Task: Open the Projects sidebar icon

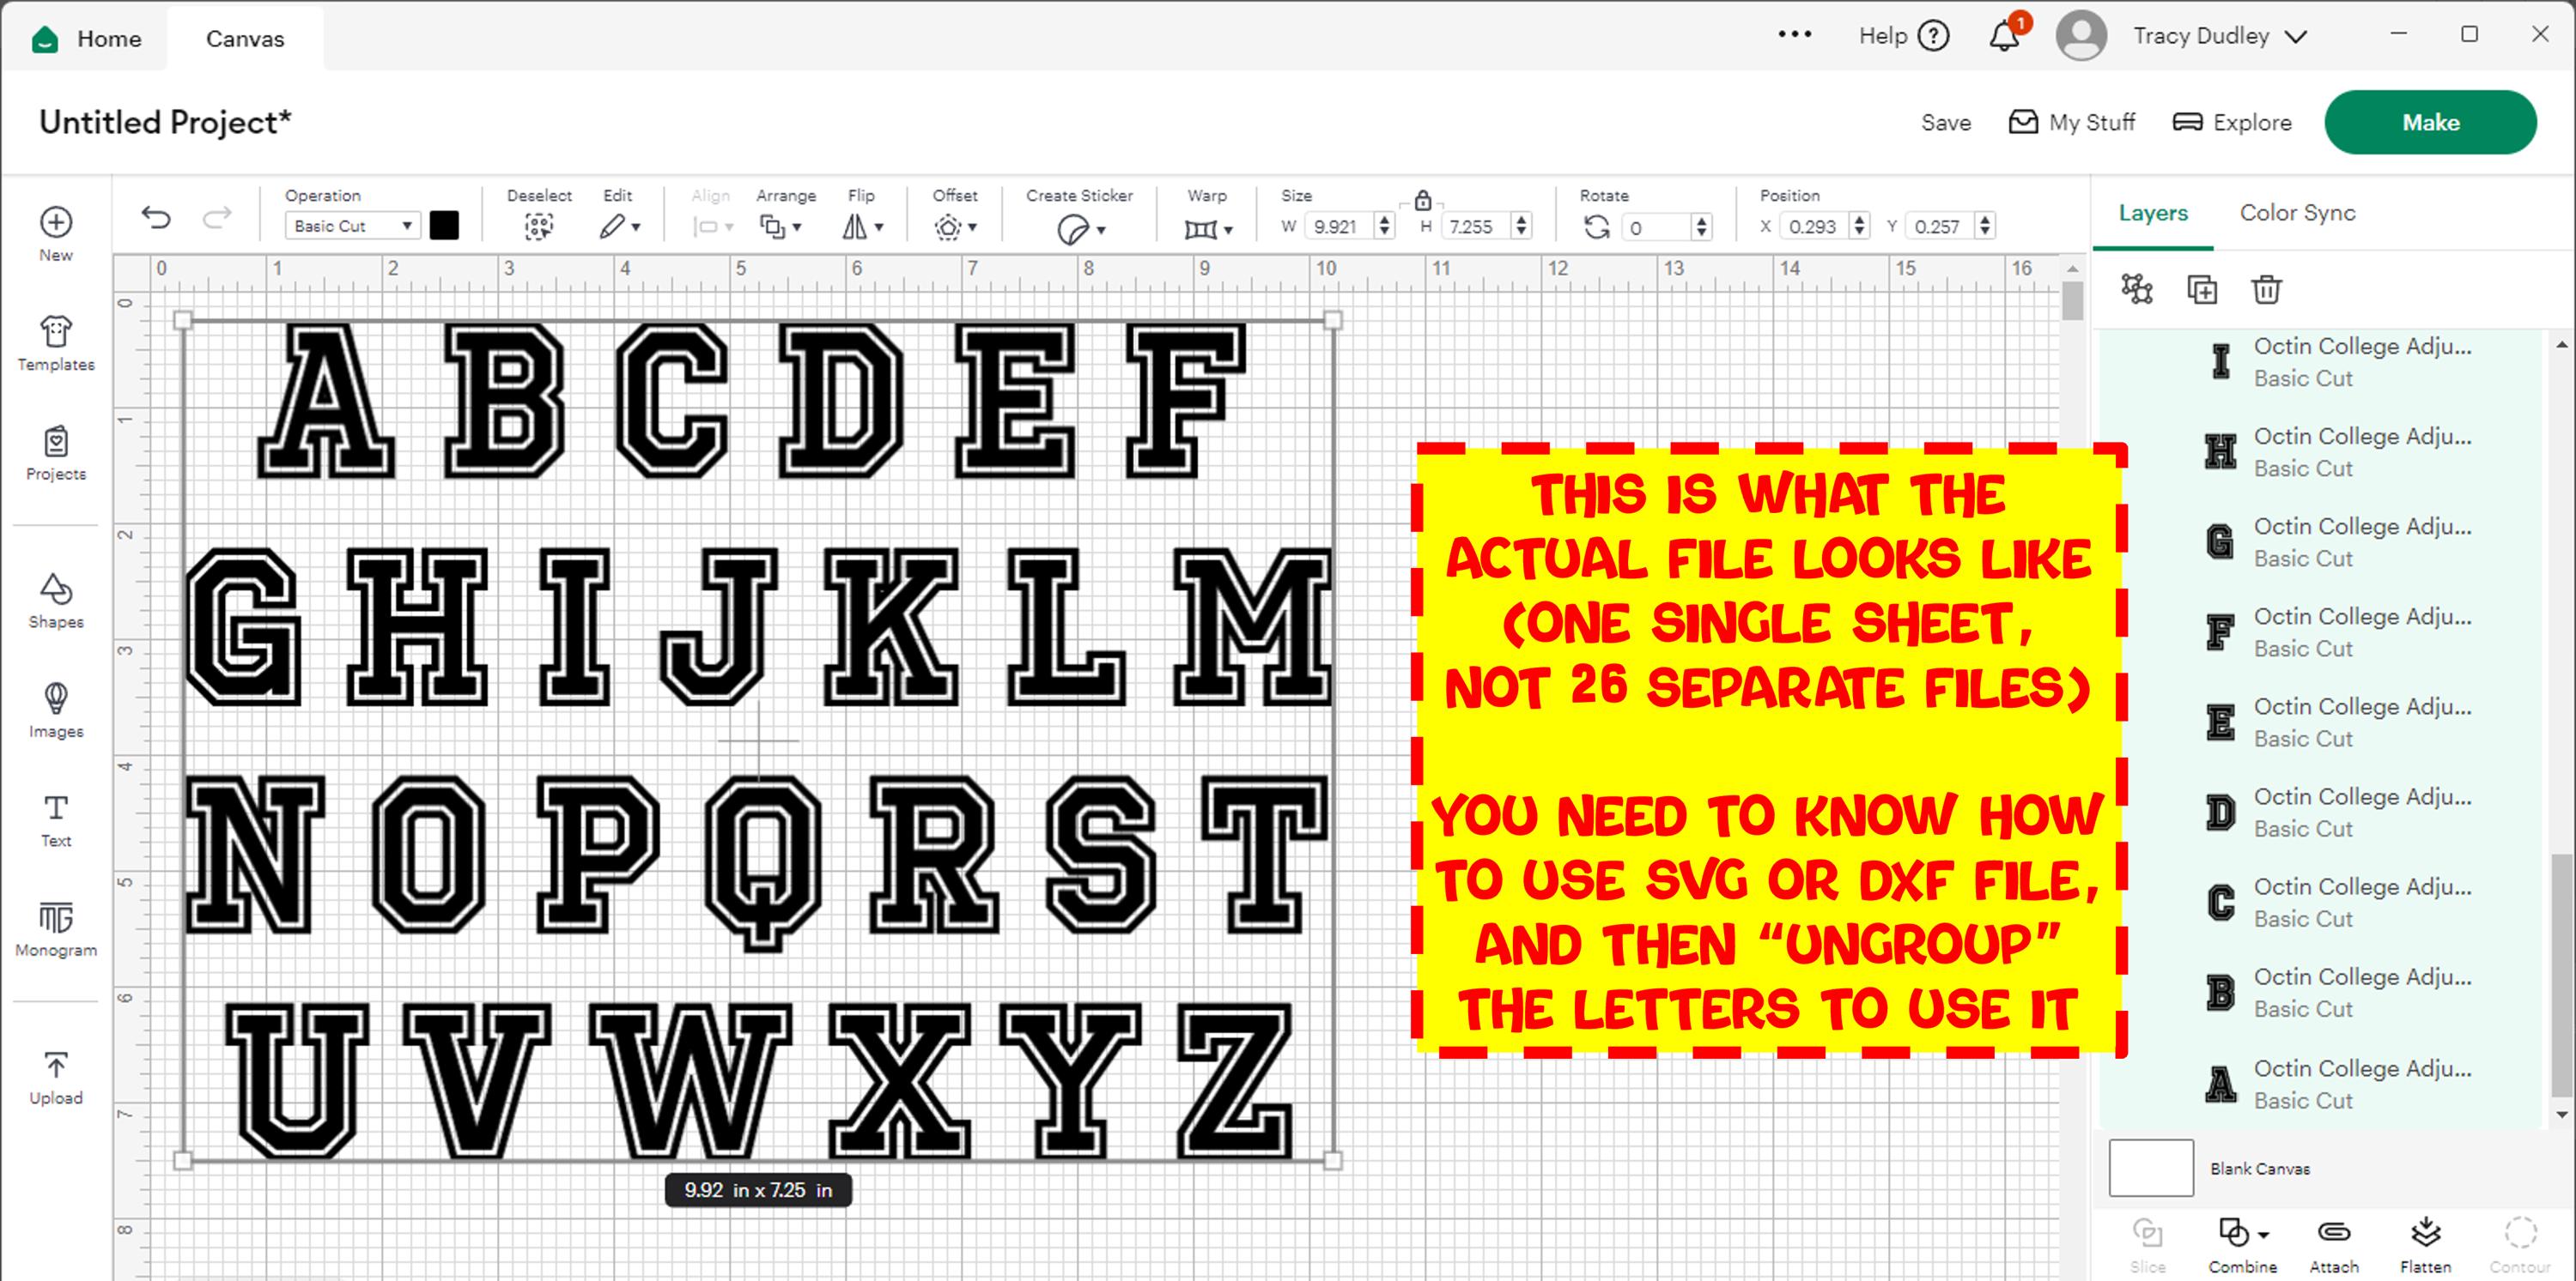Action: click(x=56, y=453)
